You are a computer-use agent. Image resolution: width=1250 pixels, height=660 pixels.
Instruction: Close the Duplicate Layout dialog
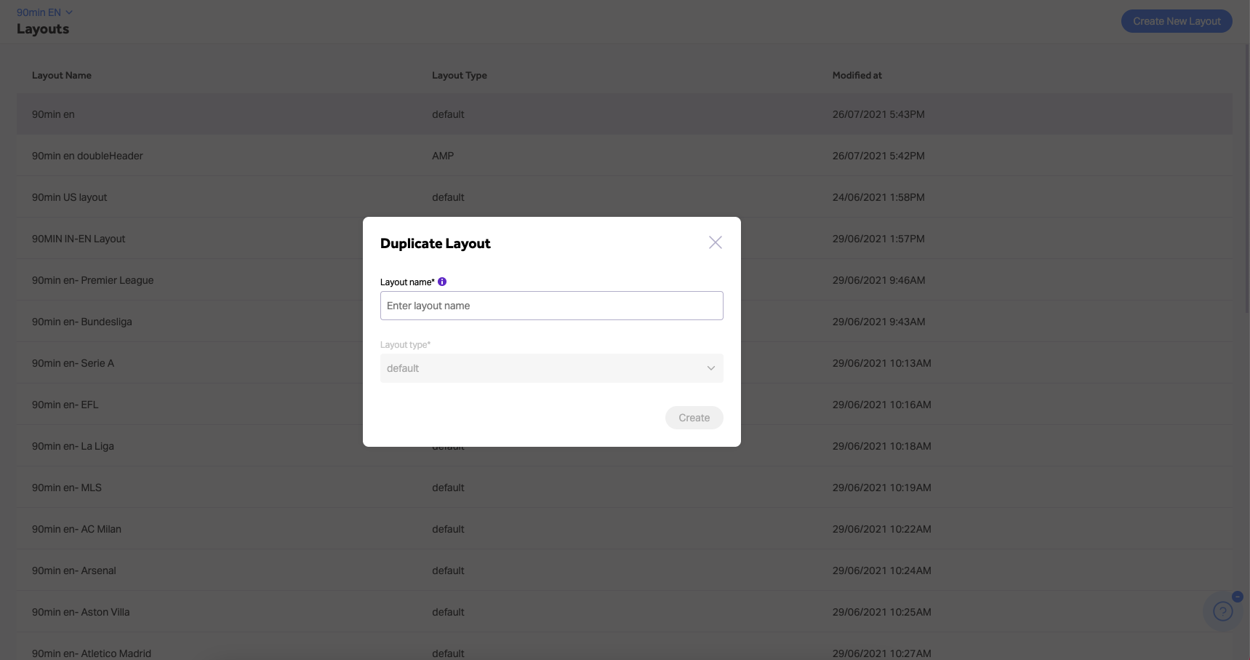[x=716, y=242]
